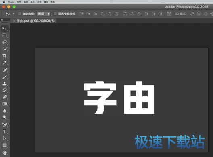This screenshot has height=157, width=213.
Task: Open the 帮助 menu
Action: coord(53,2)
